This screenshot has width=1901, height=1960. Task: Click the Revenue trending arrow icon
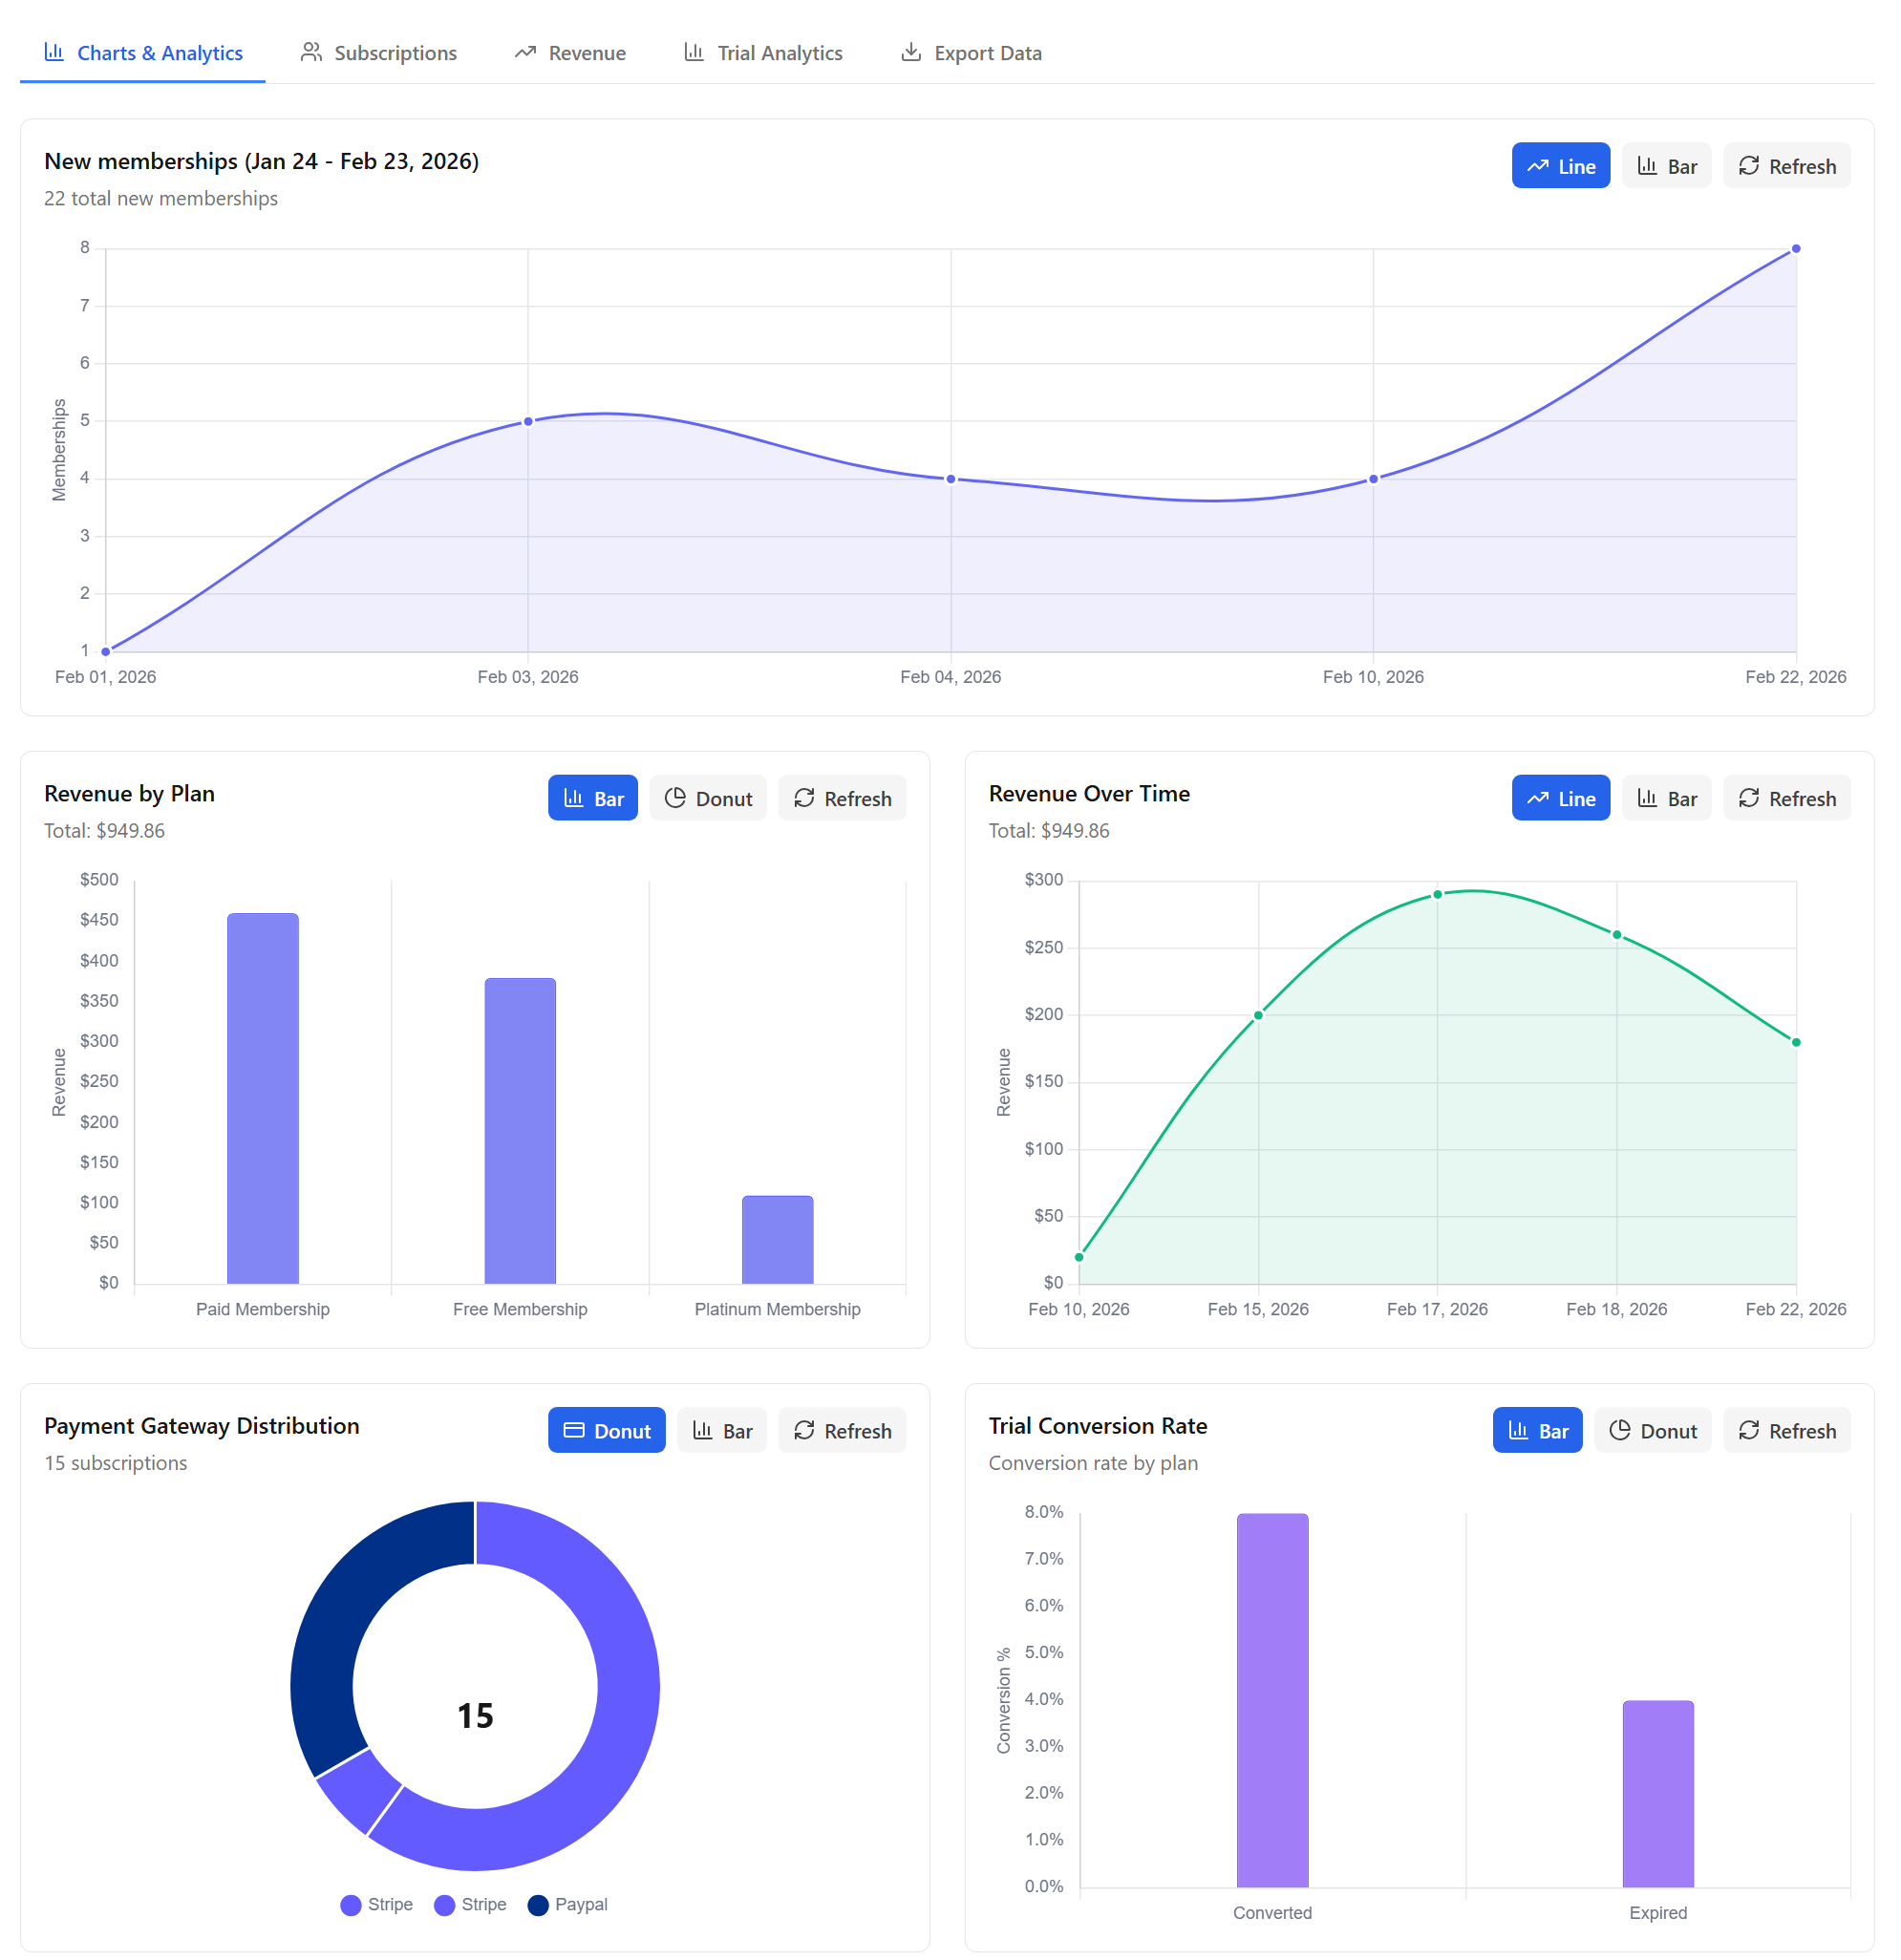pyautogui.click(x=526, y=52)
